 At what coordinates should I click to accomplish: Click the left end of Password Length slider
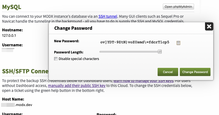click(x=101, y=52)
